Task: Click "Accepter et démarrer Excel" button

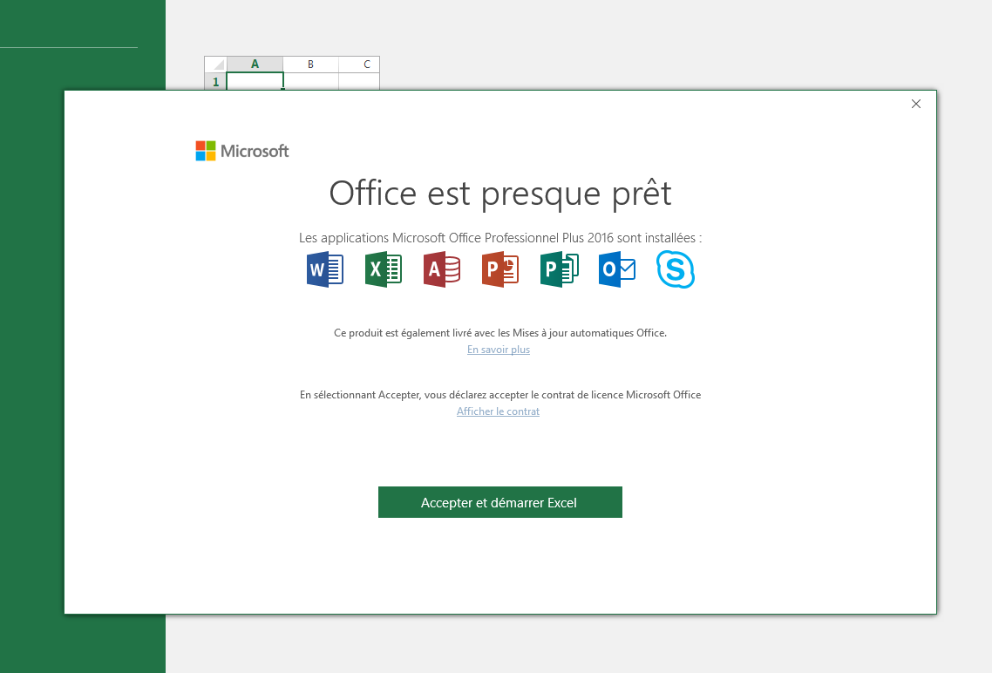Action: [x=499, y=502]
